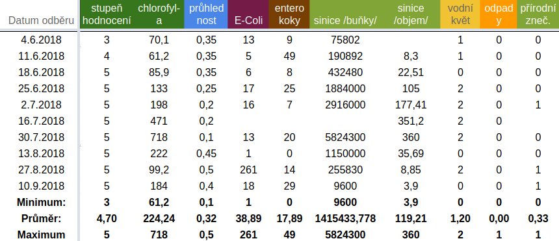Select chlorofyl value 471
The width and height of the screenshot is (559, 241).
point(159,121)
